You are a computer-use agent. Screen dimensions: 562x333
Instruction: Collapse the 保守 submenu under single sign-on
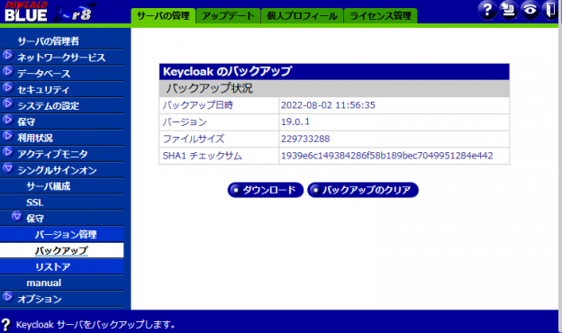tap(16, 217)
